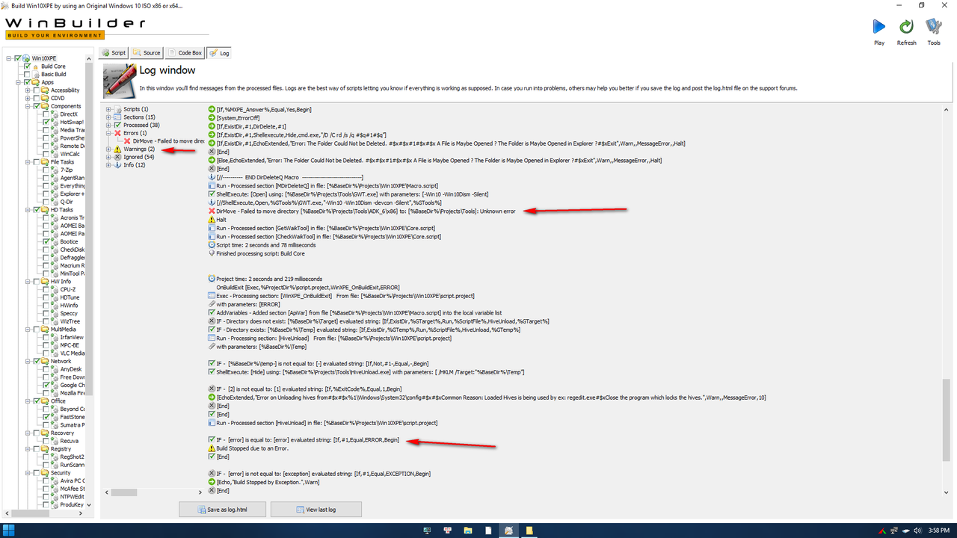The width and height of the screenshot is (957, 538).
Task: Click the Play build icon
Action: click(x=879, y=27)
